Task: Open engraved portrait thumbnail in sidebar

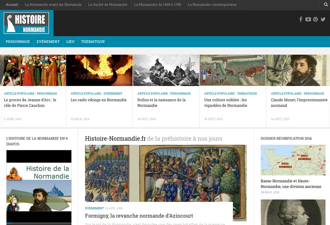Action: pos(293,212)
